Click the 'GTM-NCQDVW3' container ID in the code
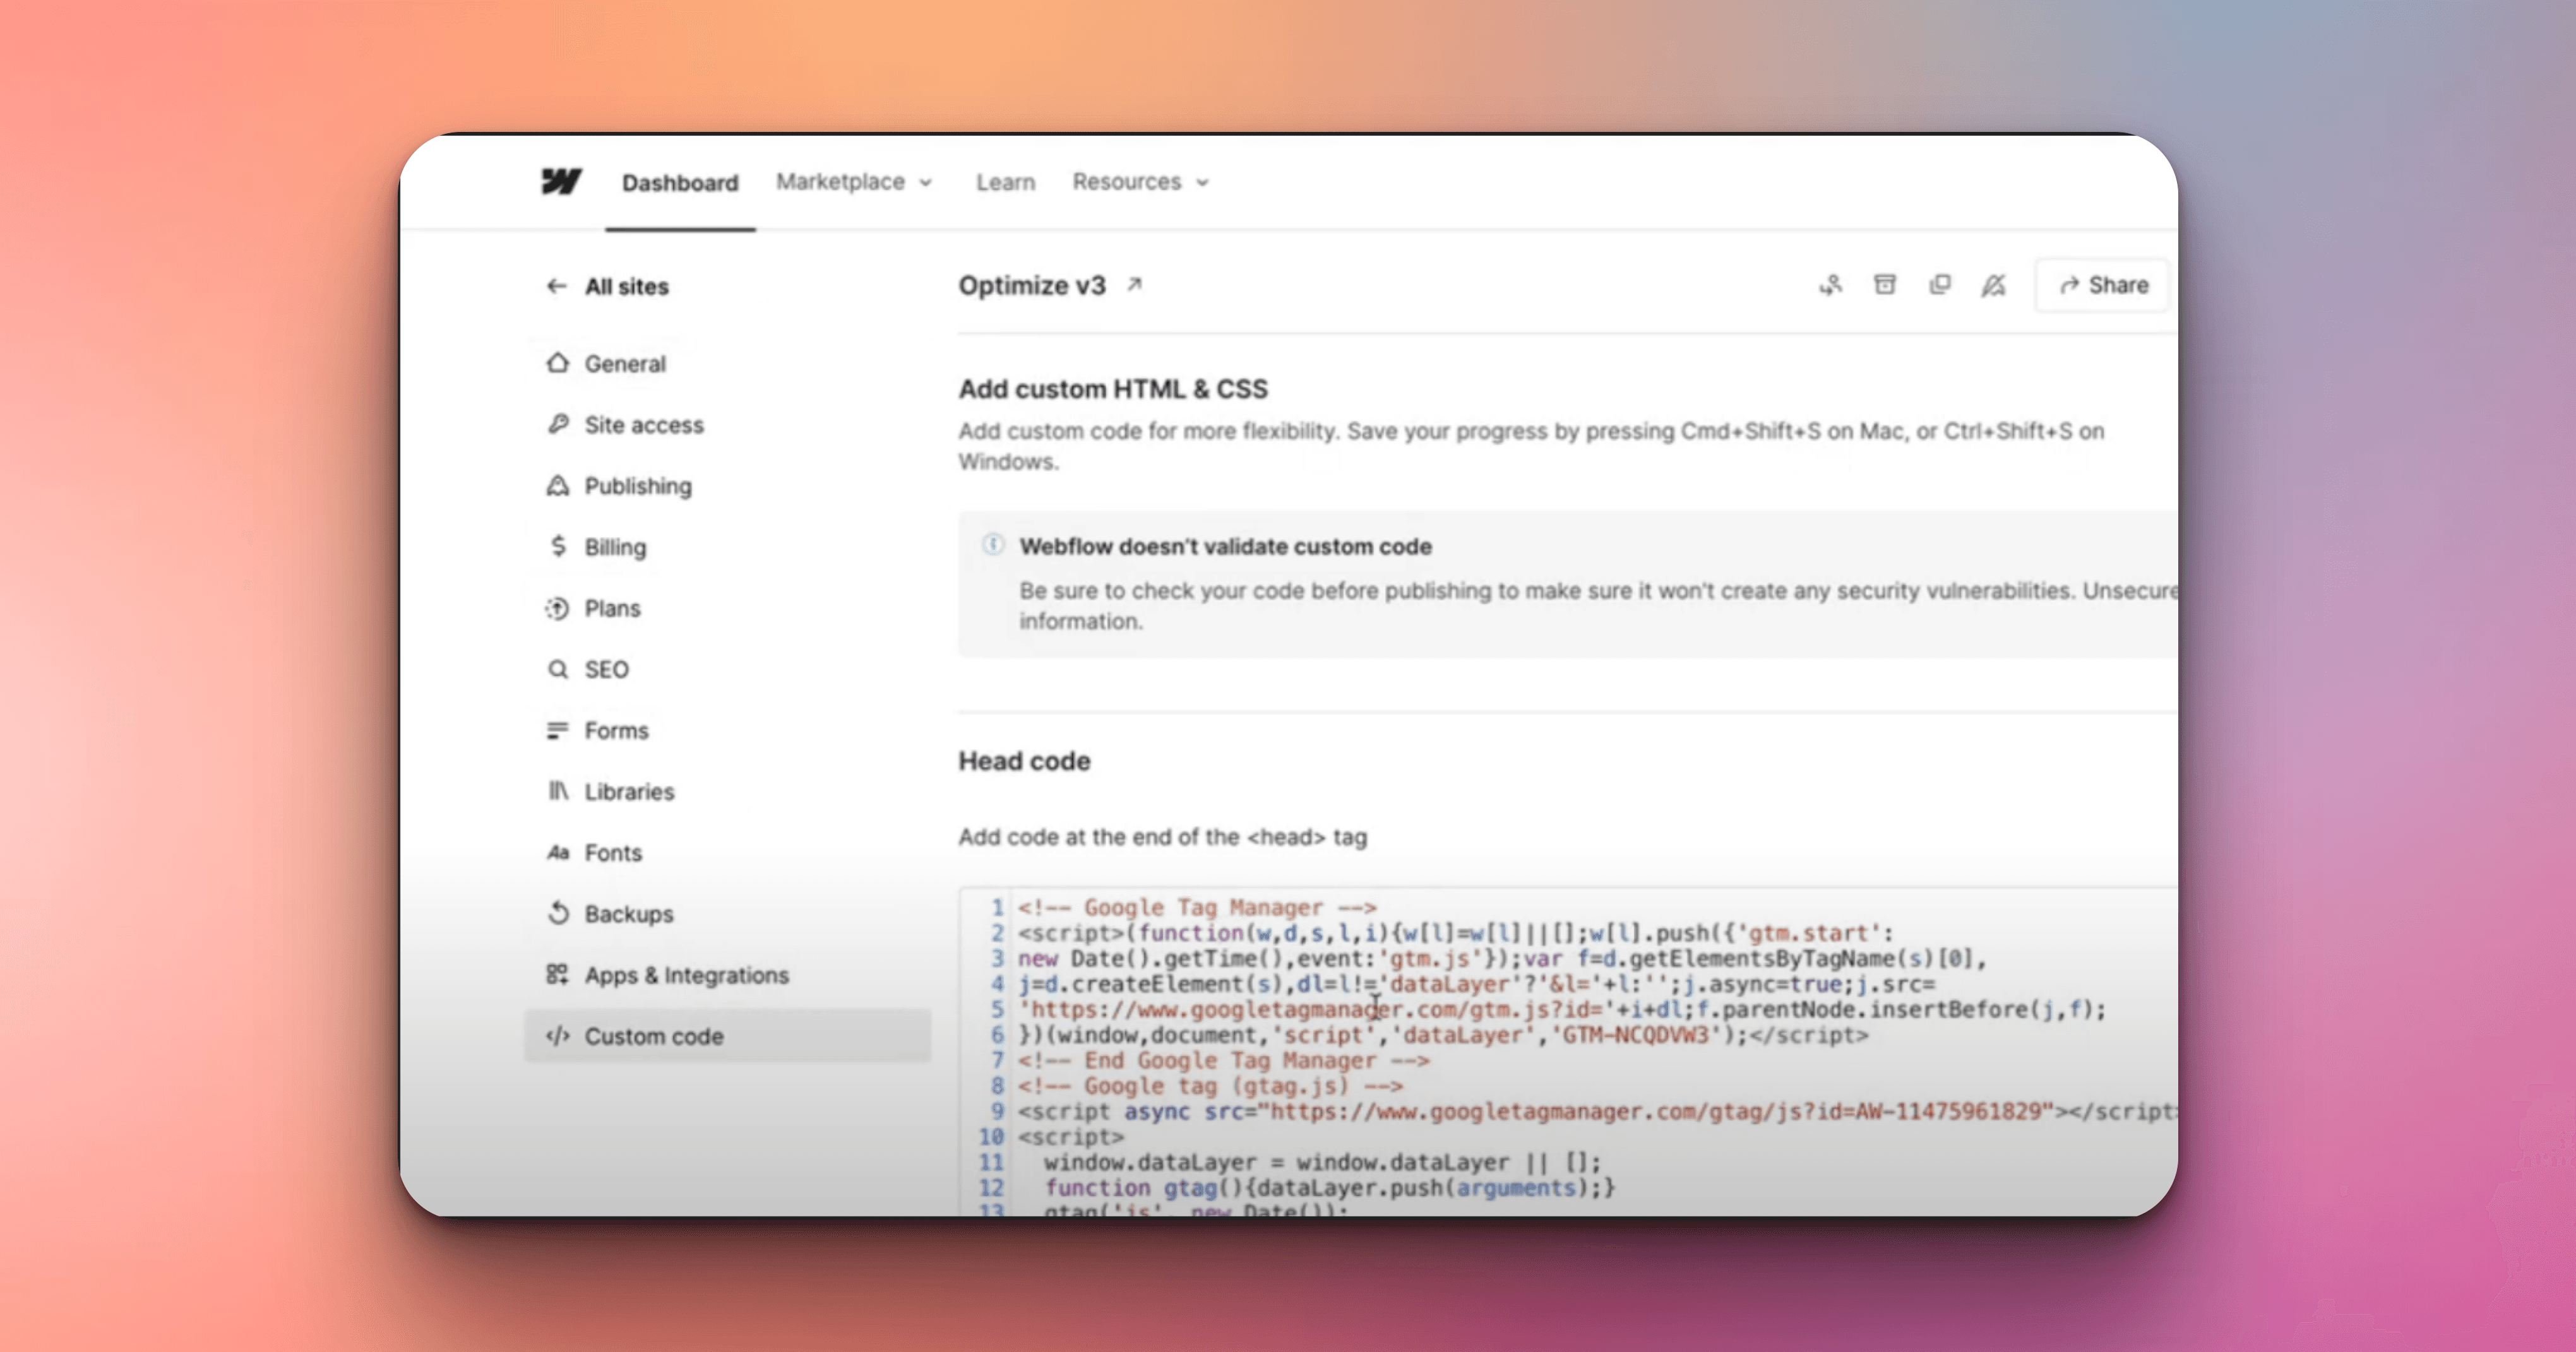2576x1352 pixels. (x=1635, y=1035)
